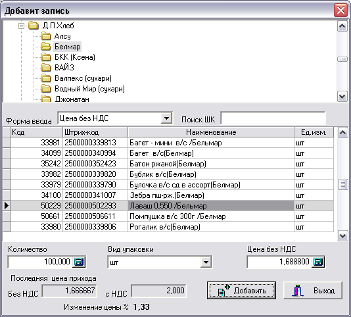This screenshot has width=351, height=317.
Task: Open calculator icon beside Цена без НДС field
Action: (318, 262)
